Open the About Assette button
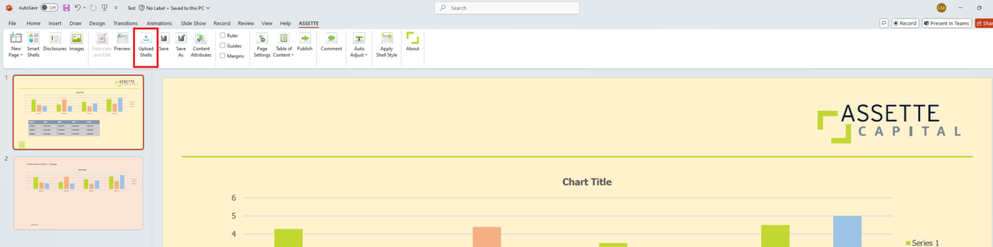The width and height of the screenshot is (993, 247). [412, 42]
